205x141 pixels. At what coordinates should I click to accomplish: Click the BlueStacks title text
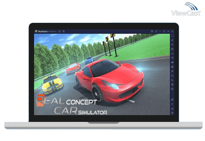[x=43, y=31]
